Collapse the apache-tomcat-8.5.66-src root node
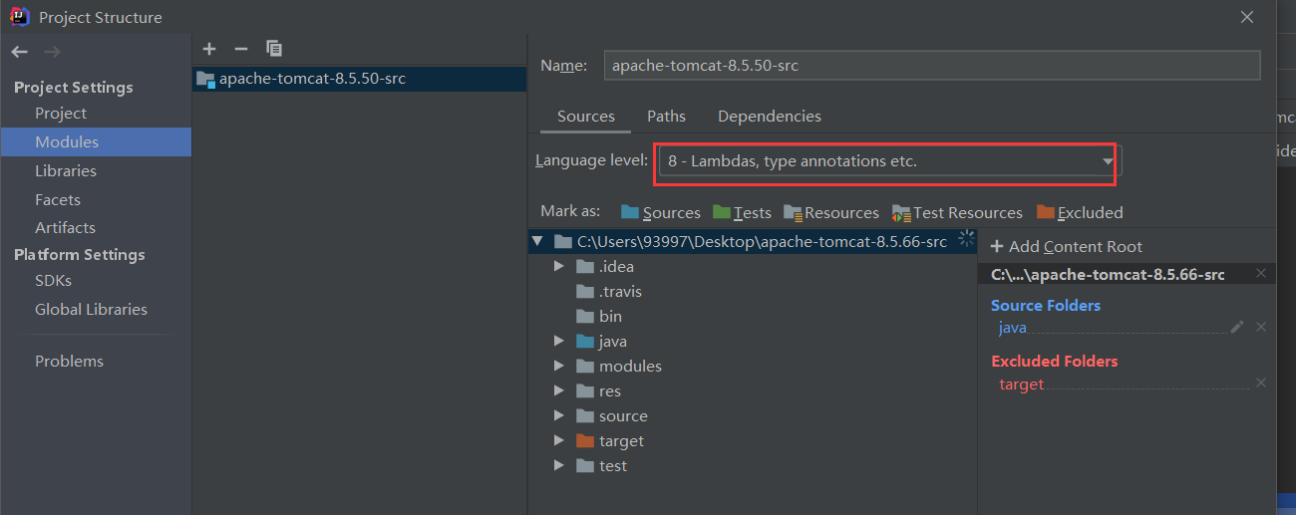This screenshot has height=515, width=1296. [537, 241]
